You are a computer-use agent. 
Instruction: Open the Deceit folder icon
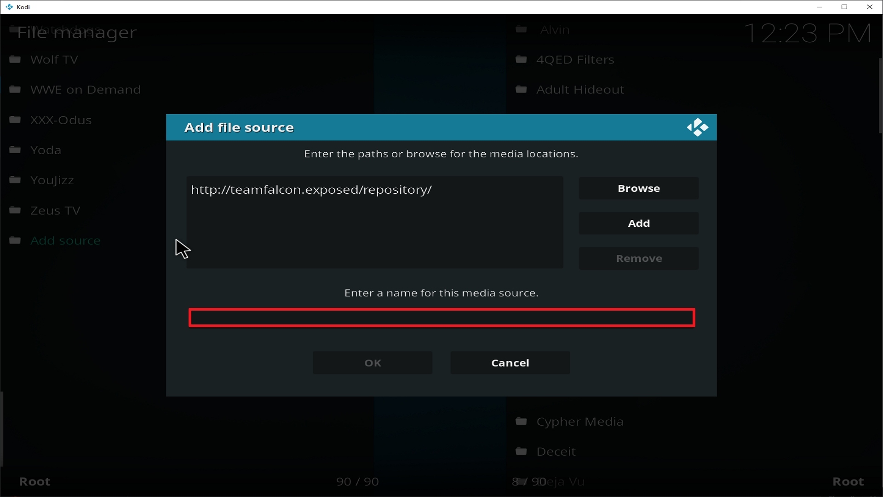pyautogui.click(x=521, y=451)
